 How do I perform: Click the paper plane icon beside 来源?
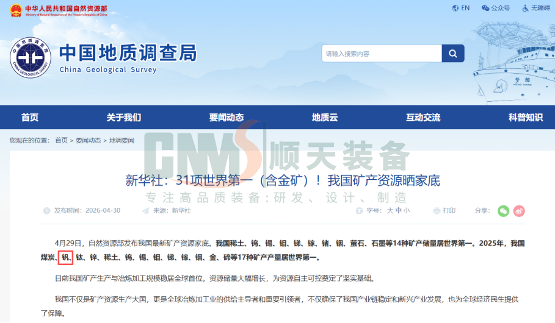[145, 211]
